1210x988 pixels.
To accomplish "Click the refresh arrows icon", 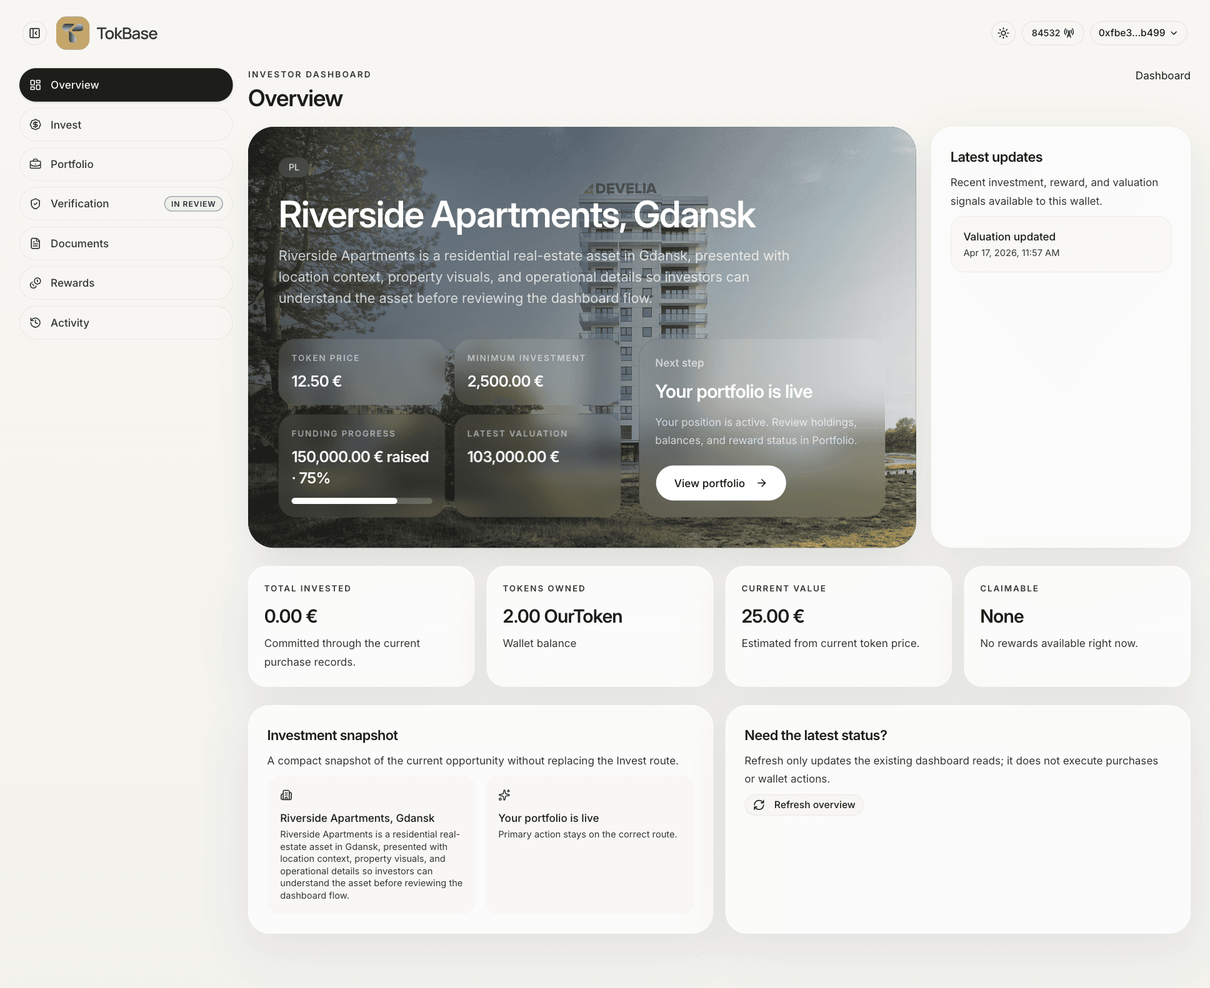I will click(x=759, y=805).
